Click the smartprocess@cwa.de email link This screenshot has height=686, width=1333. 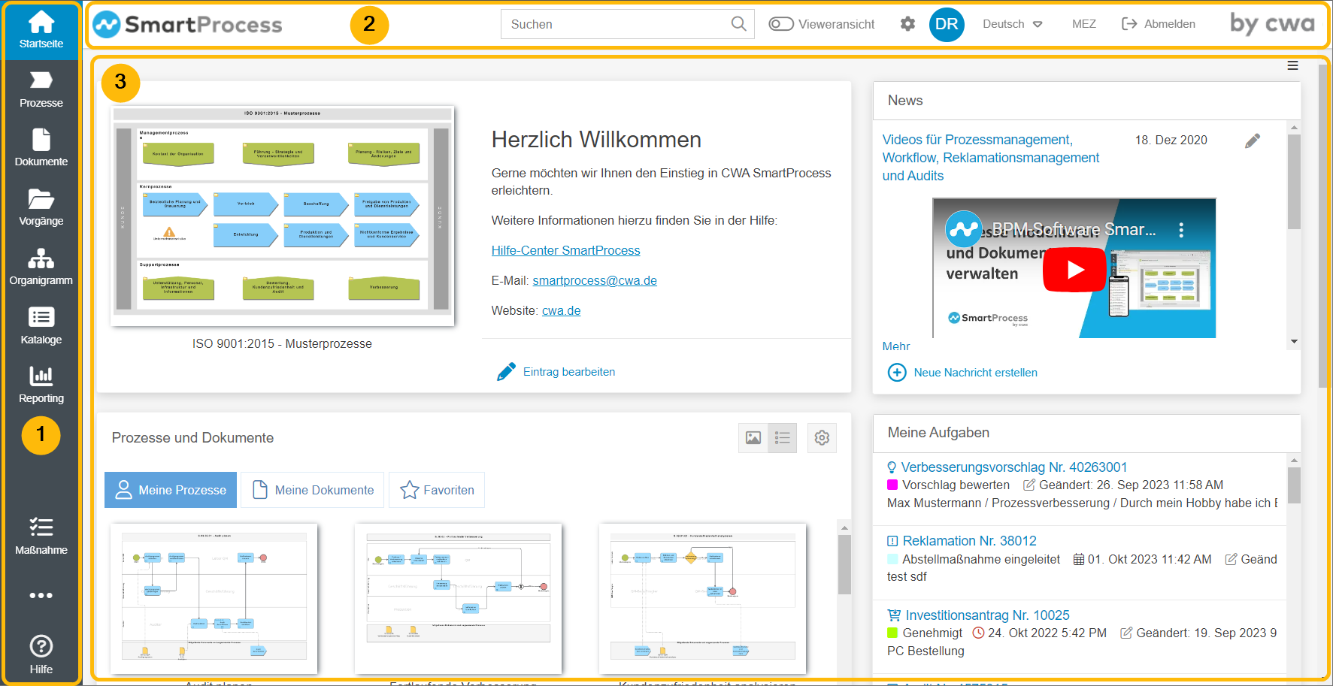(595, 280)
